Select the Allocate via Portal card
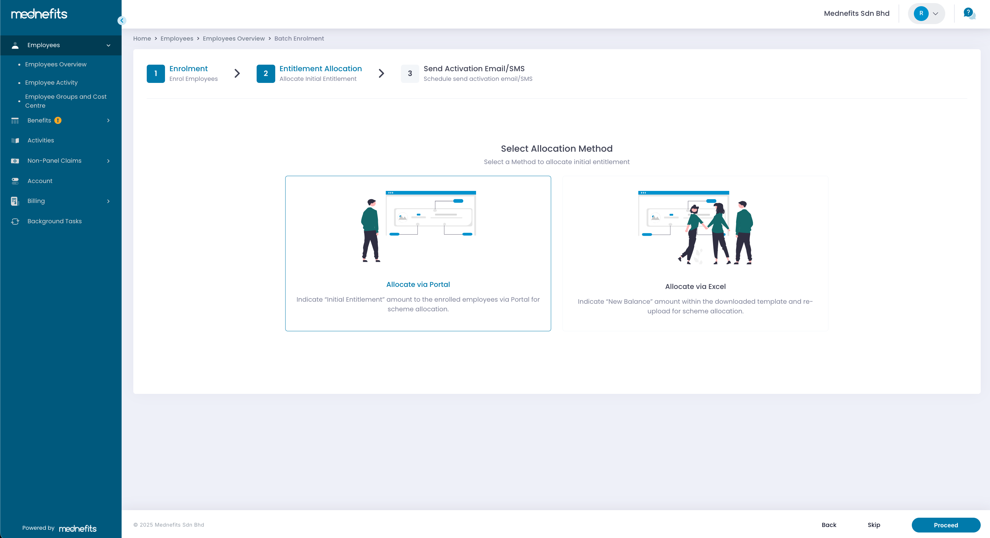This screenshot has height=538, width=990. point(418,253)
